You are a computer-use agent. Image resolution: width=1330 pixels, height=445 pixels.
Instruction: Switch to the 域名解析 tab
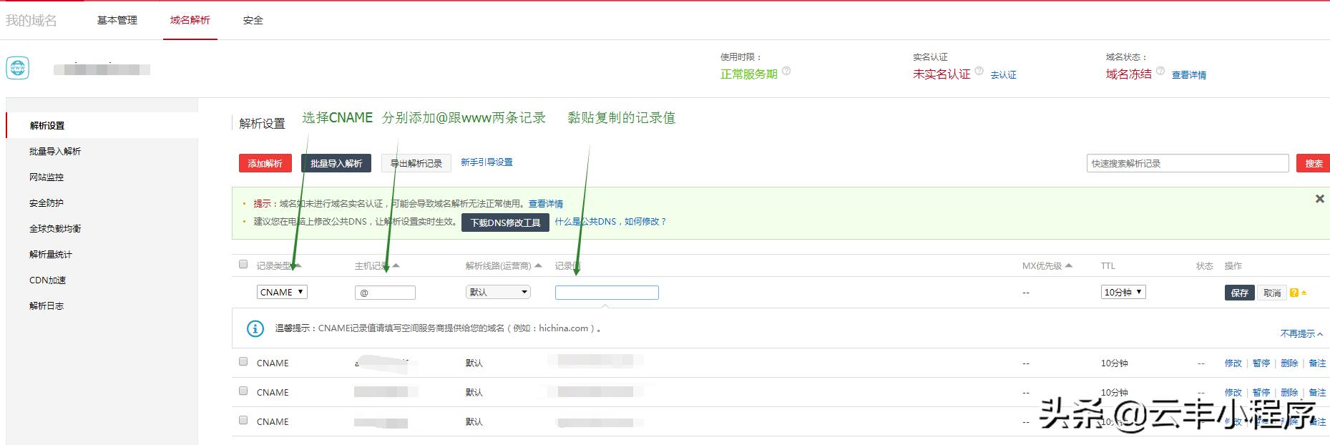tap(190, 20)
